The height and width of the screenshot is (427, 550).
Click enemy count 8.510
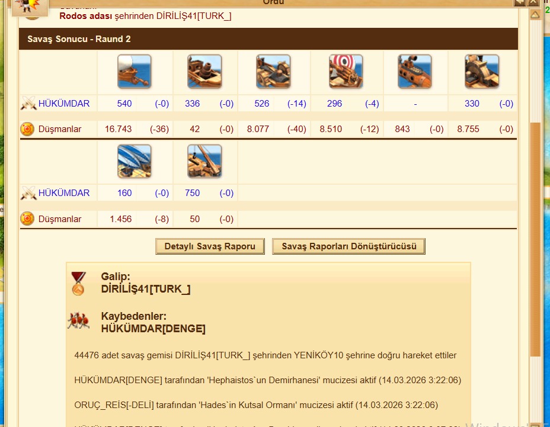[331, 129]
